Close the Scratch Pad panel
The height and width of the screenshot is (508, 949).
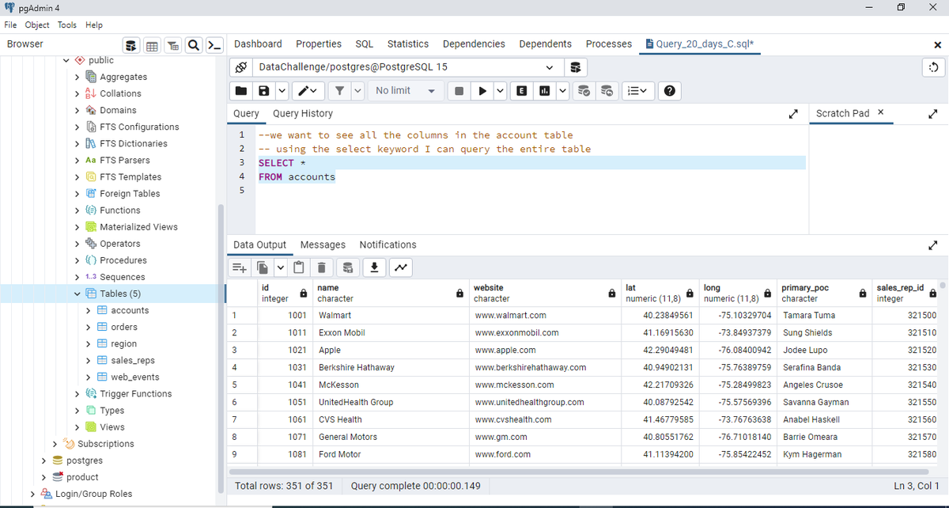881,113
